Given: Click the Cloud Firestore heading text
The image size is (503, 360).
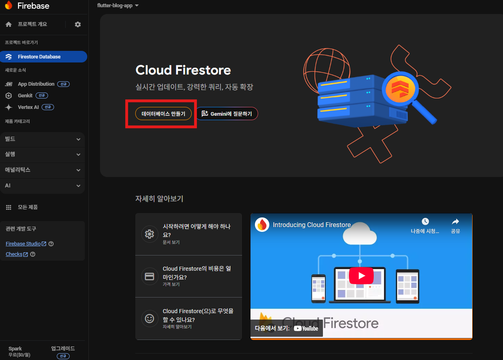Looking at the screenshot, I should click(183, 70).
